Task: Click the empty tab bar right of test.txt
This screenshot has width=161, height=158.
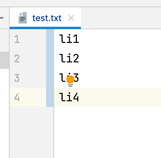Action: click(121, 18)
